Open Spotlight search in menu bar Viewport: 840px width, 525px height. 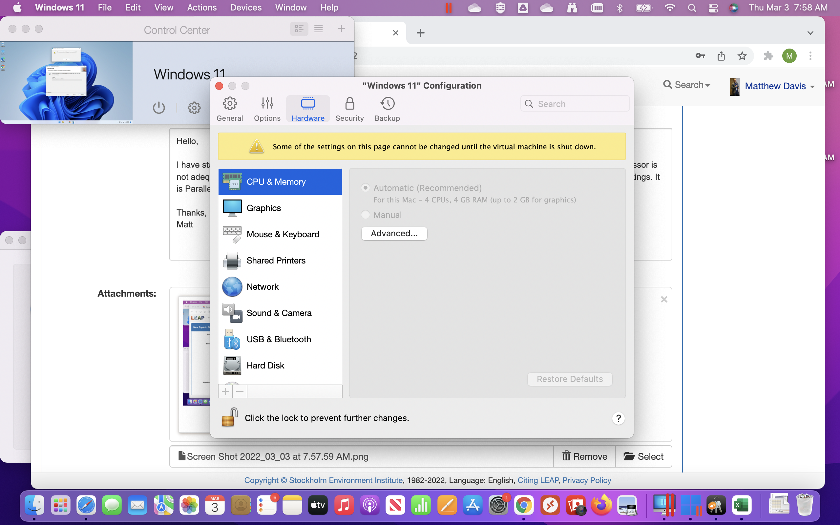tap(692, 8)
